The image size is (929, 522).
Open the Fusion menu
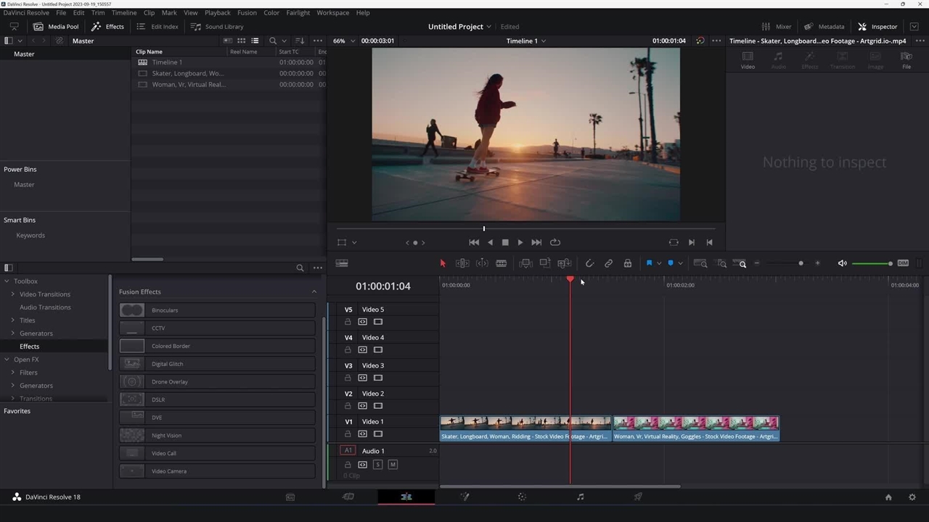(x=247, y=12)
